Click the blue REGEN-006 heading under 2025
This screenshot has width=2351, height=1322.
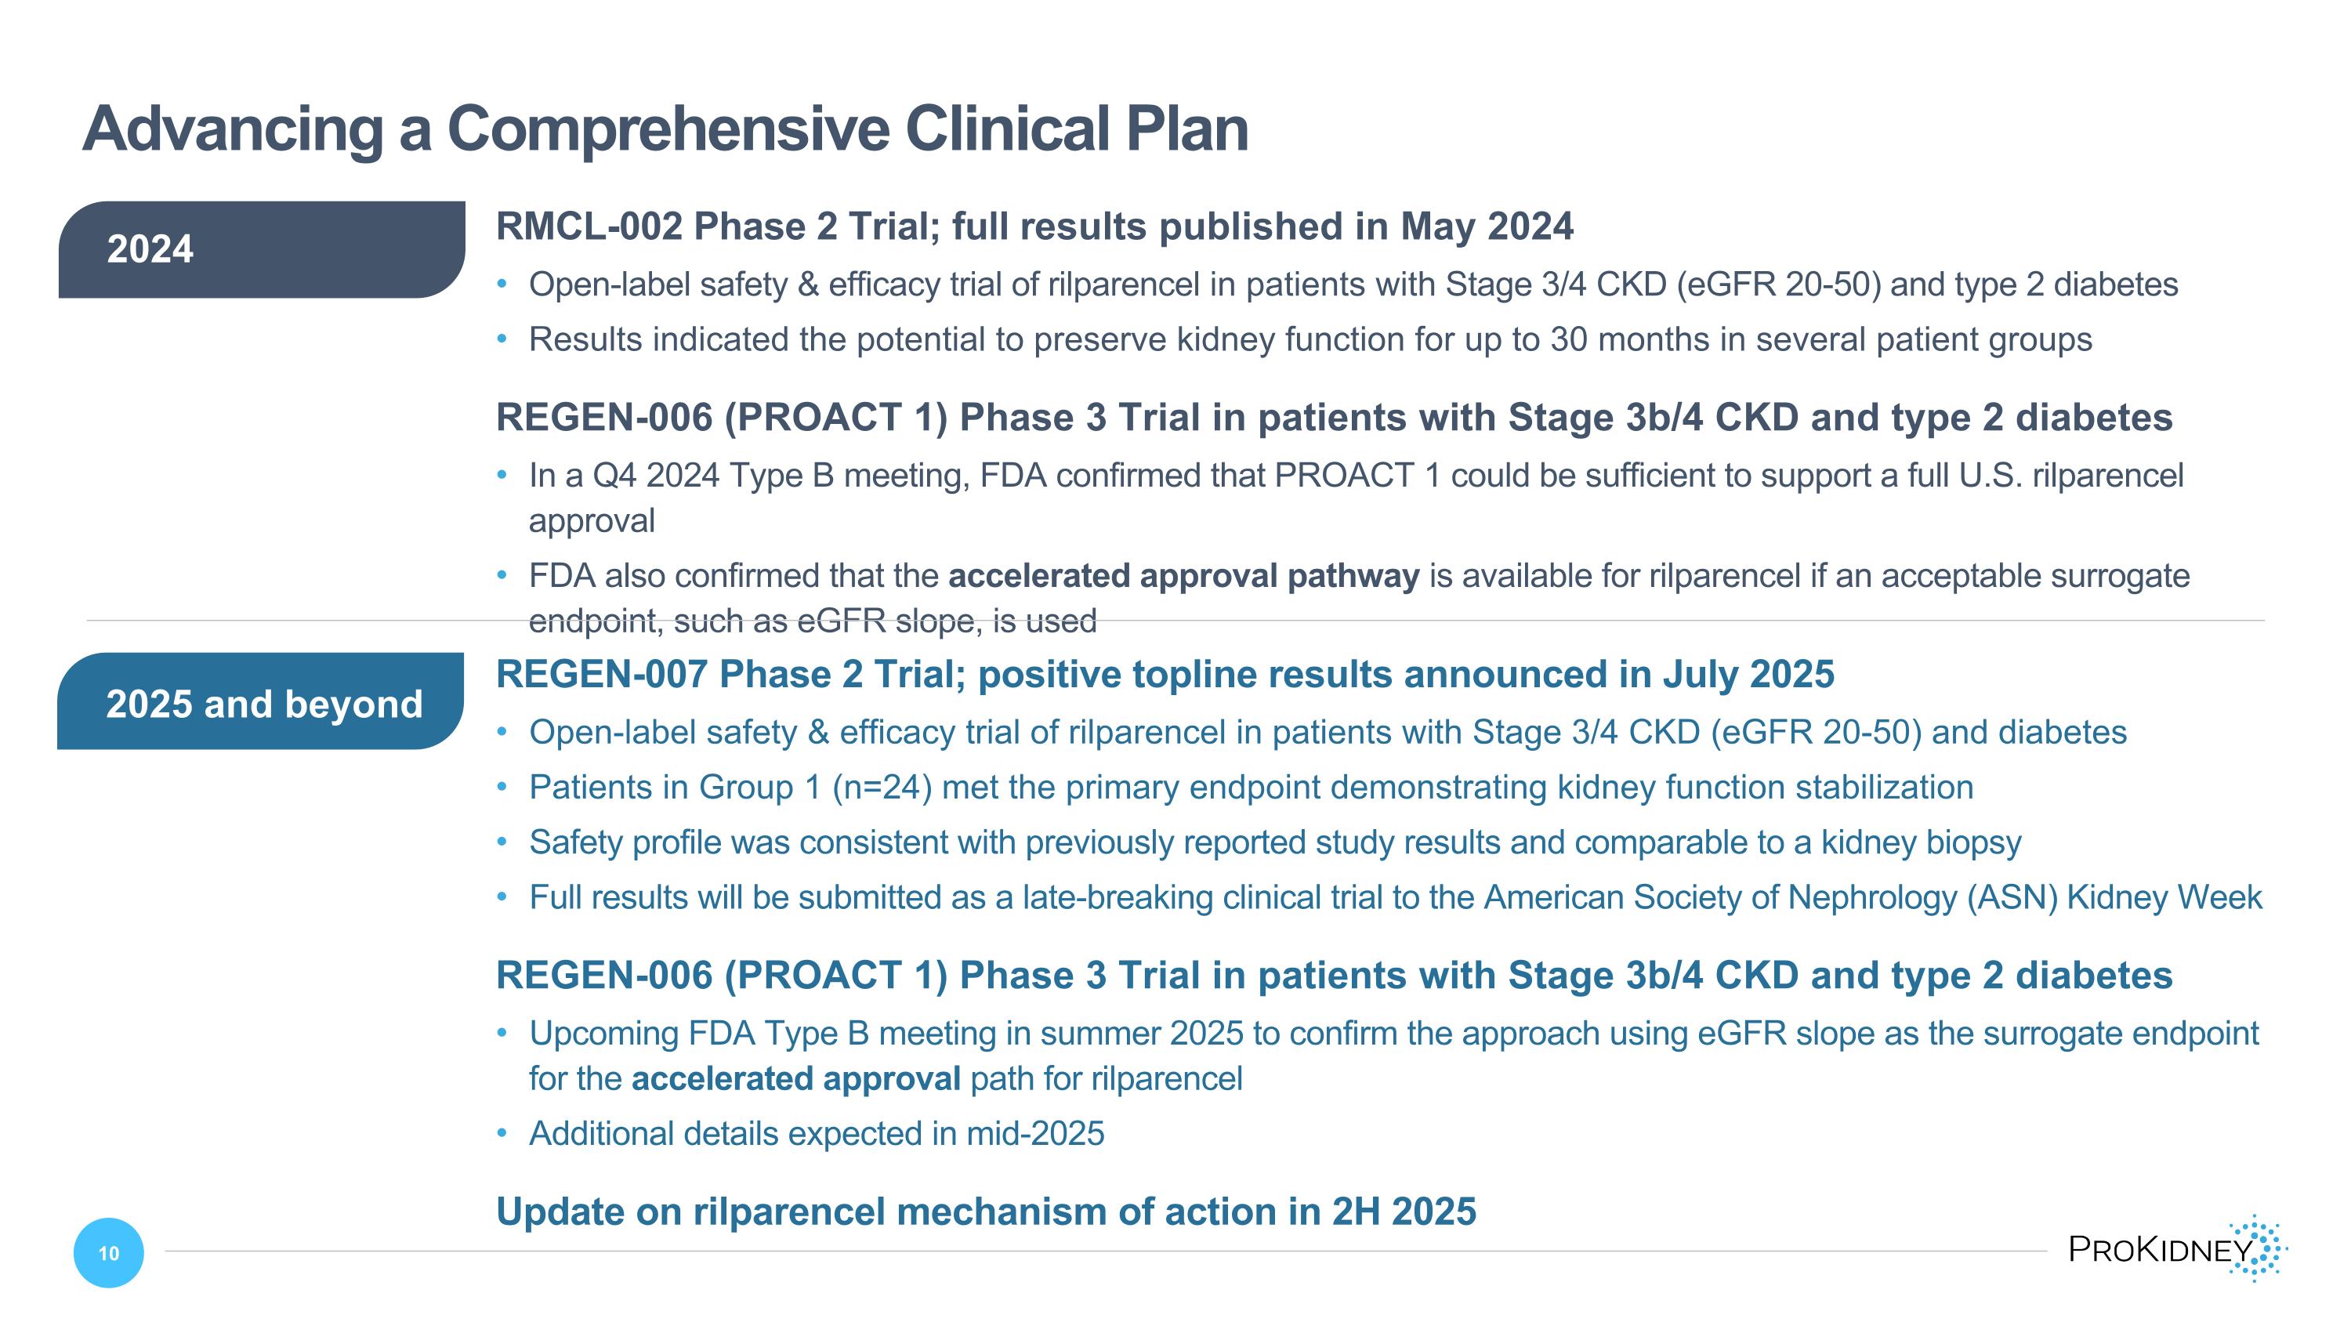[x=1333, y=976]
